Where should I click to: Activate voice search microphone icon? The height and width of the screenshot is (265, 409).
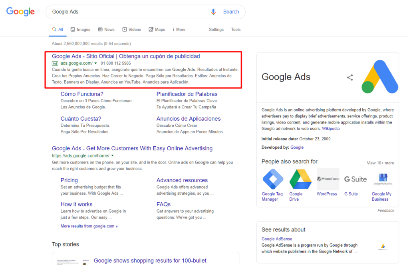(x=214, y=12)
